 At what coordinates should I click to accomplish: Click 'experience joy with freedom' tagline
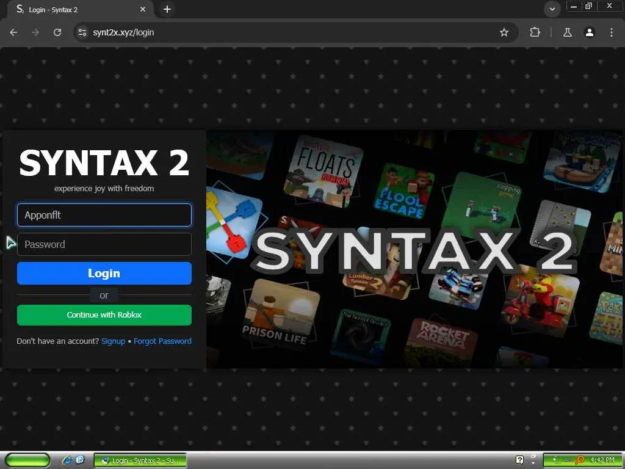[104, 189]
